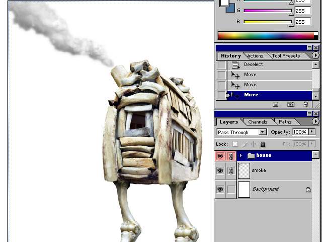
Task: Expand the house layer group
Action: 241,156
